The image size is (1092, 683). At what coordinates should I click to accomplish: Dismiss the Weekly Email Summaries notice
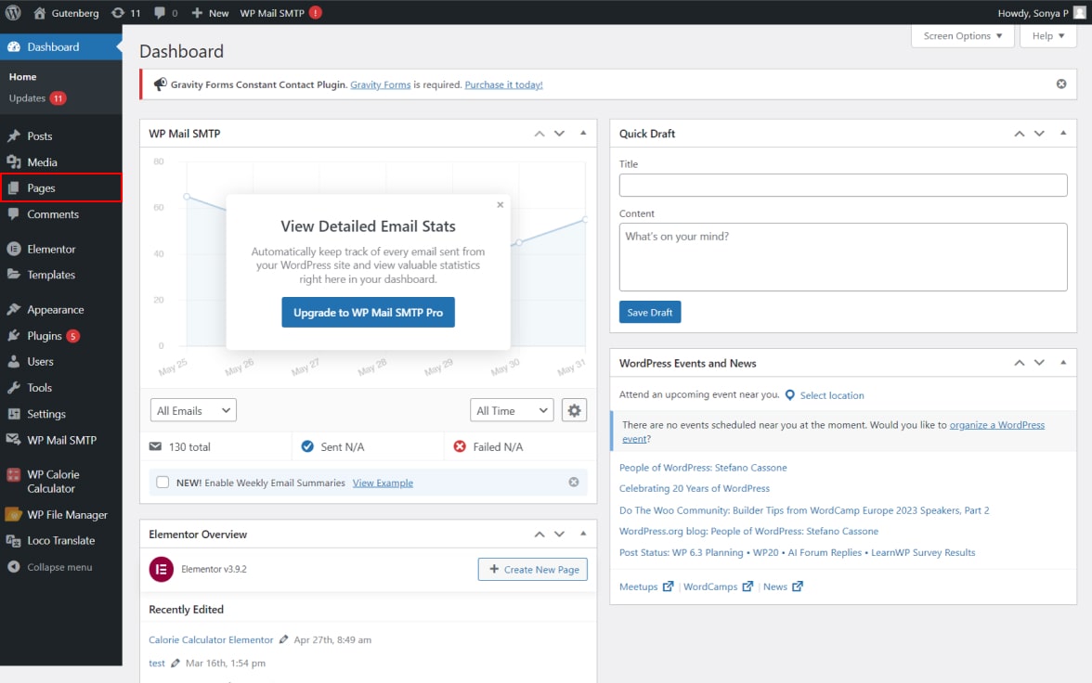click(574, 482)
